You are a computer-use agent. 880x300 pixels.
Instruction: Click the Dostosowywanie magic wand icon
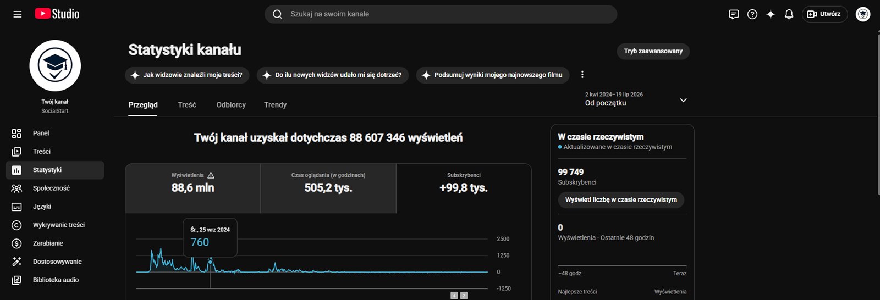16,262
